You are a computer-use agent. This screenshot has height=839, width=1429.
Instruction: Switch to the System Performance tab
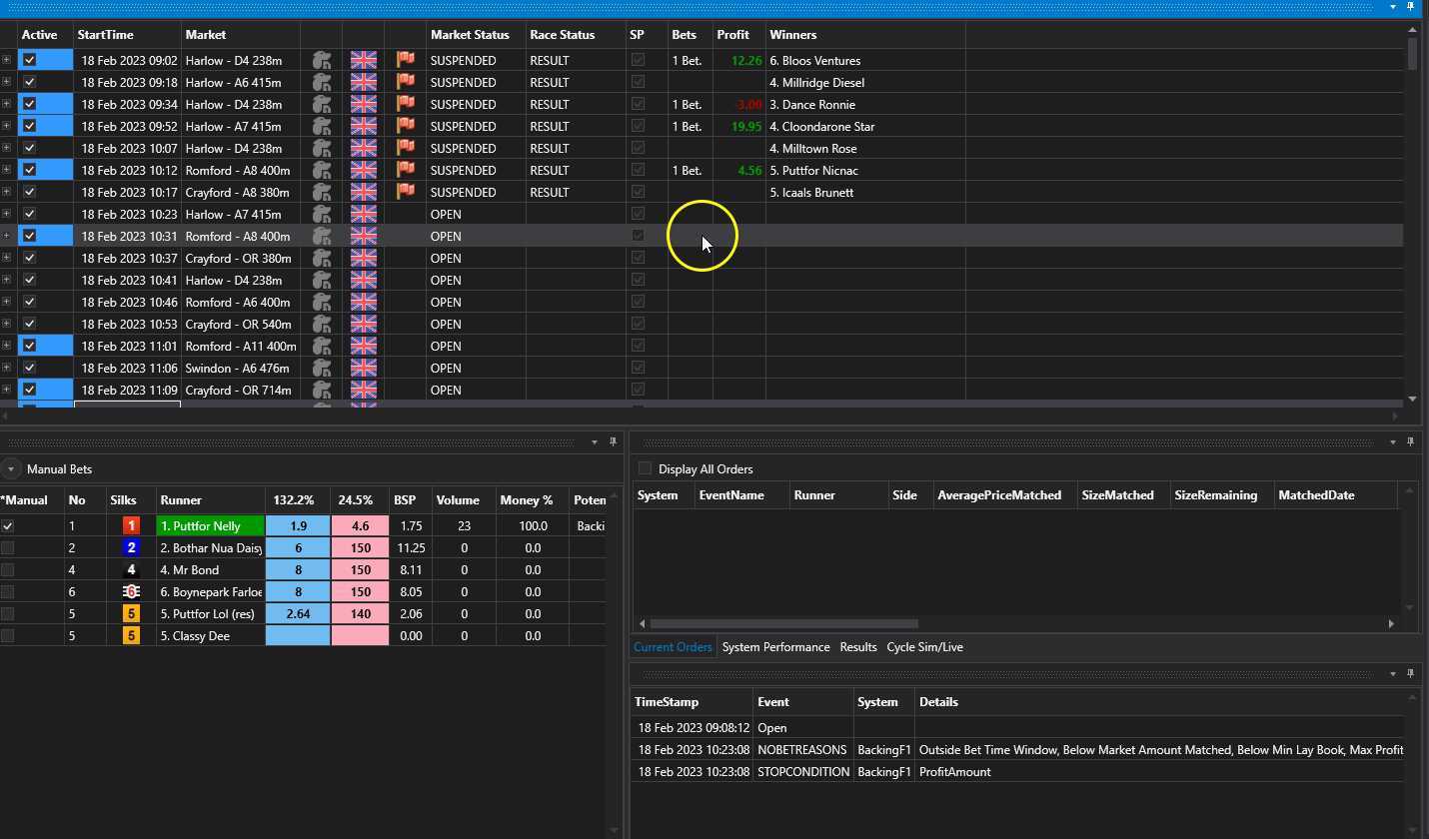pos(775,647)
